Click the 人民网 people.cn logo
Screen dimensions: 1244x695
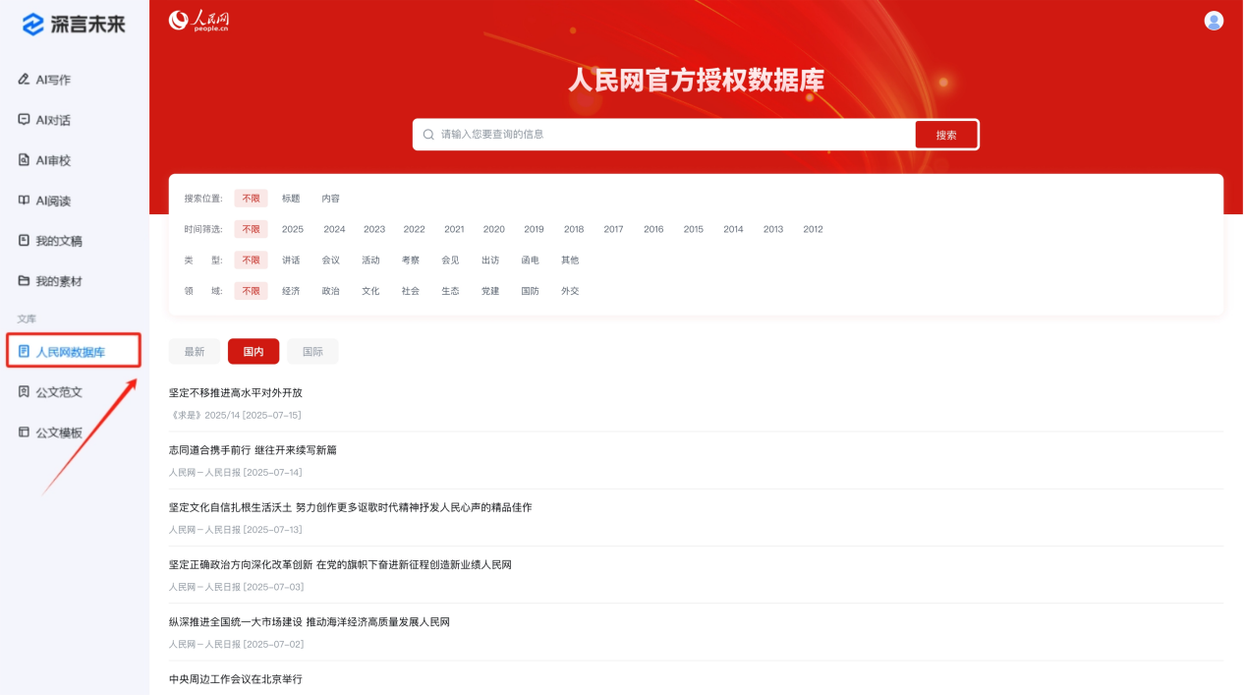(x=199, y=20)
